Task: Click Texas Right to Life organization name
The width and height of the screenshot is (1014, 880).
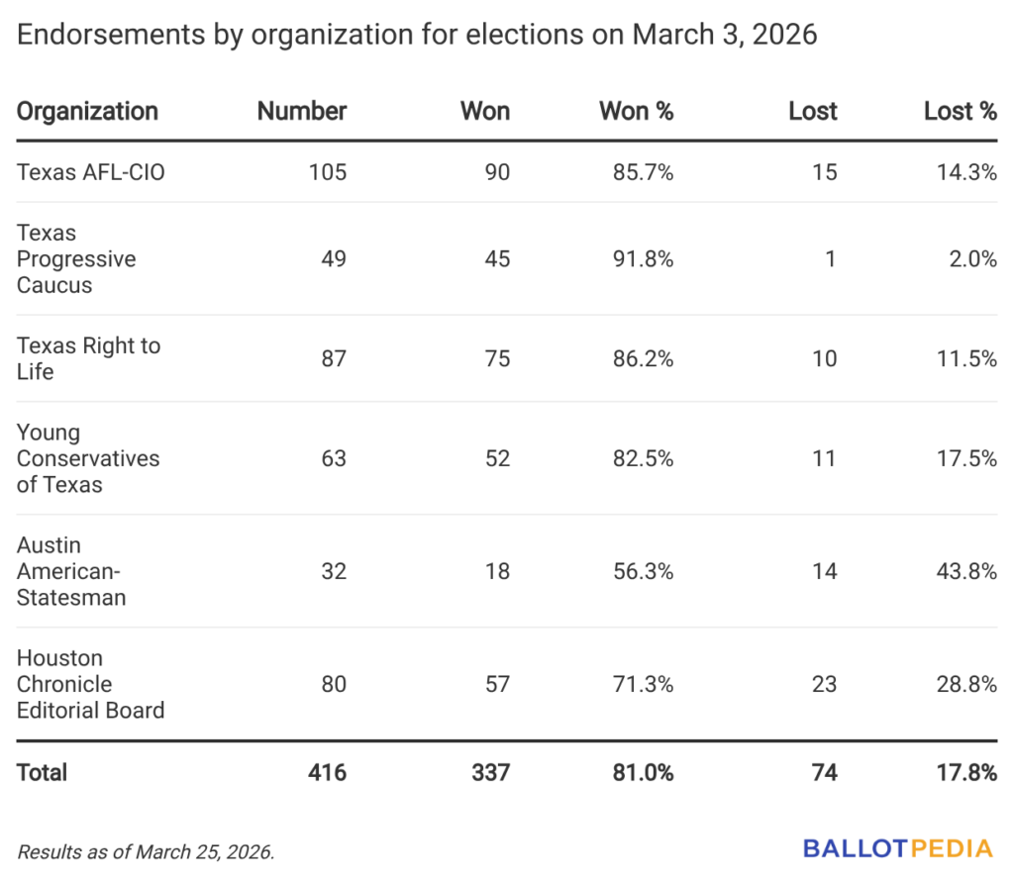Action: click(x=88, y=358)
